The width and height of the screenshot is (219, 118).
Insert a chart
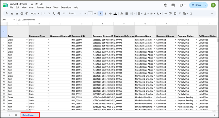pyautogui.click(x=175, y=13)
